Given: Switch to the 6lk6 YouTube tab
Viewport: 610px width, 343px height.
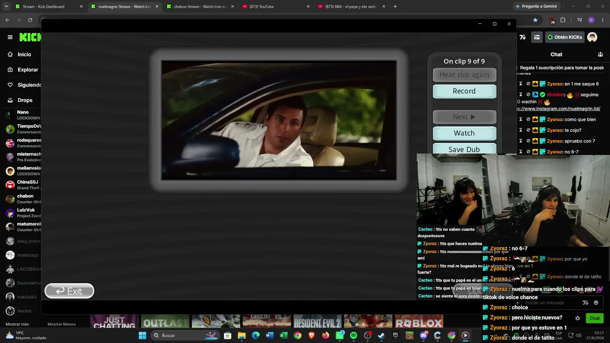Looking at the screenshot, I should 351,7.
